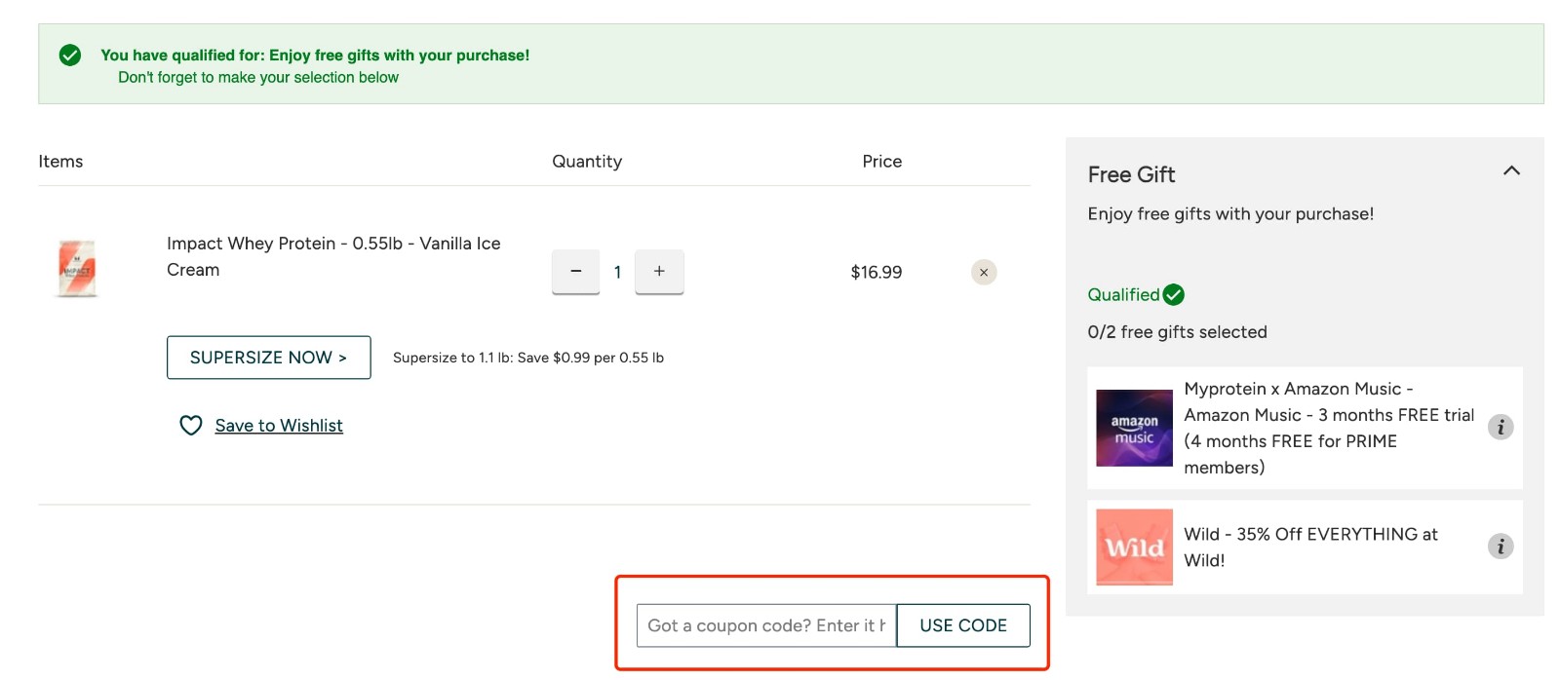1560x680 pixels.
Task: Click the heart icon next to Save to Wishlist
Action: click(x=191, y=425)
